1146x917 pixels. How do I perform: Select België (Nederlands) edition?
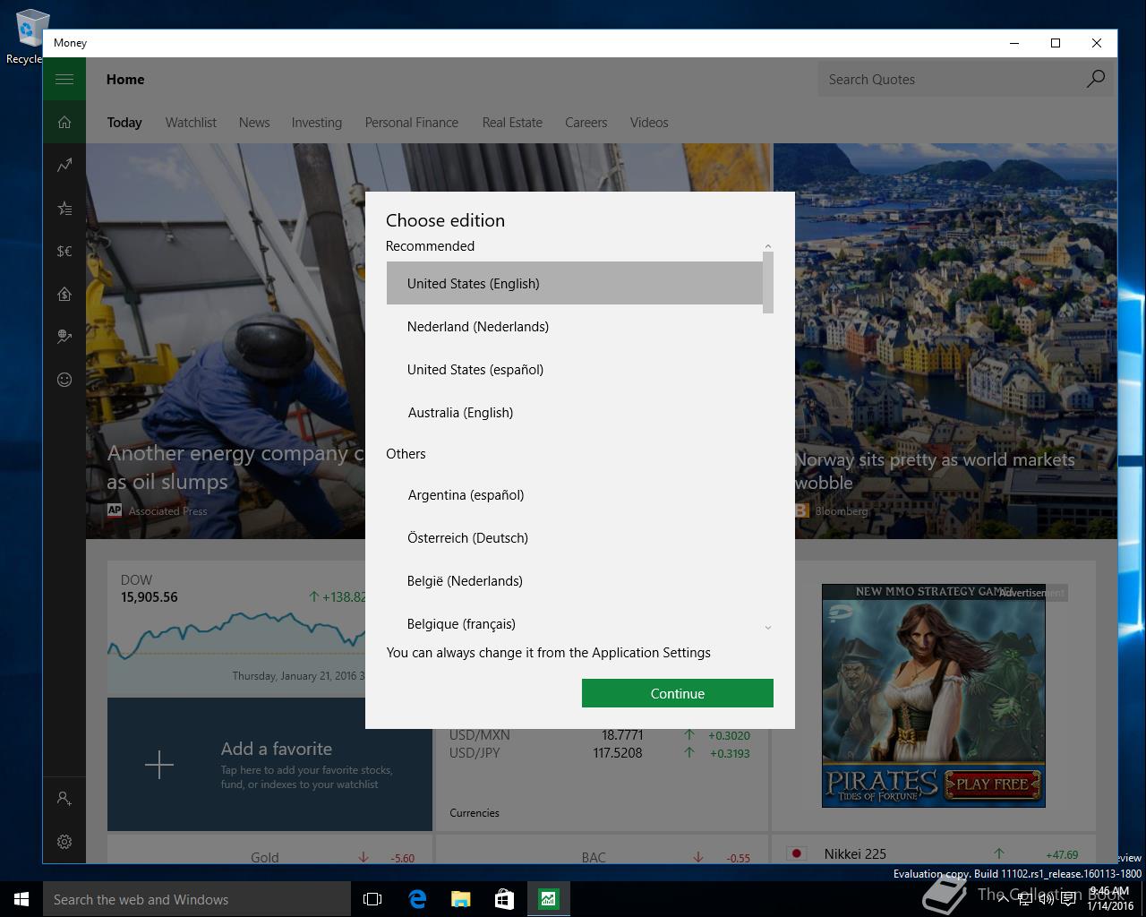(574, 580)
